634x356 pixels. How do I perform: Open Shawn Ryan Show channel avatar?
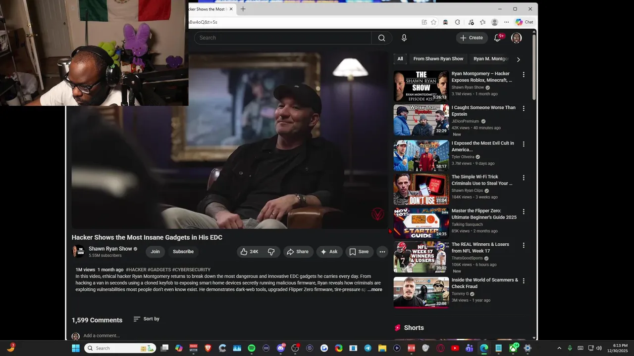(x=78, y=252)
